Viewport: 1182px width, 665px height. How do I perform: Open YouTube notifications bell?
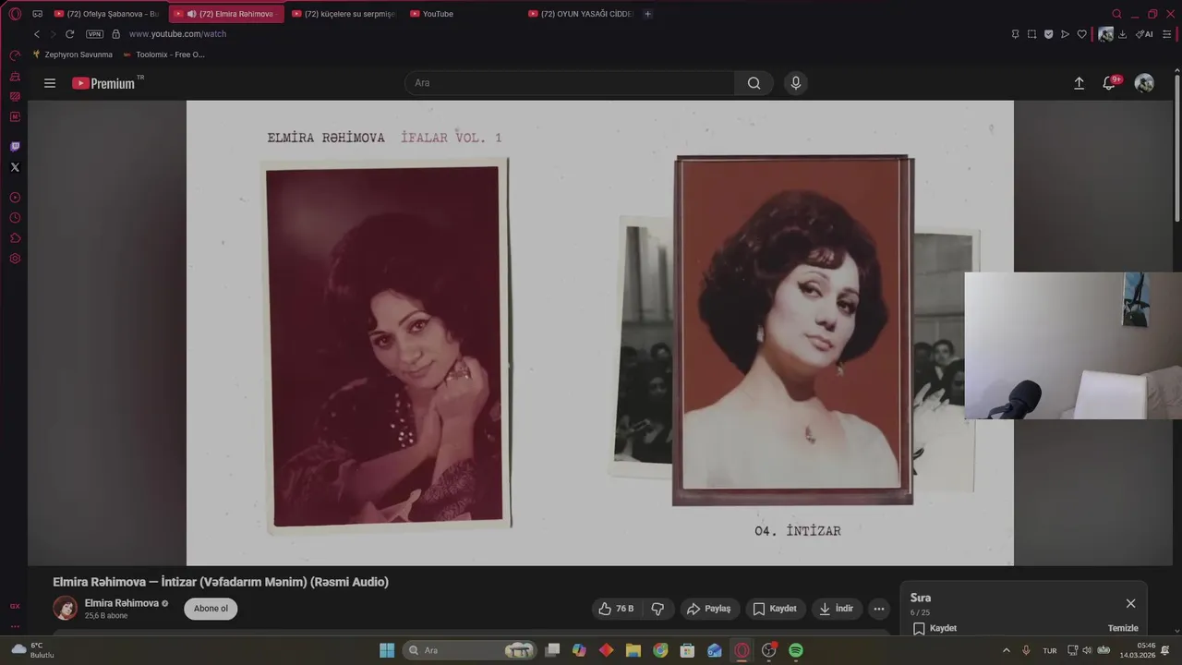tap(1109, 83)
